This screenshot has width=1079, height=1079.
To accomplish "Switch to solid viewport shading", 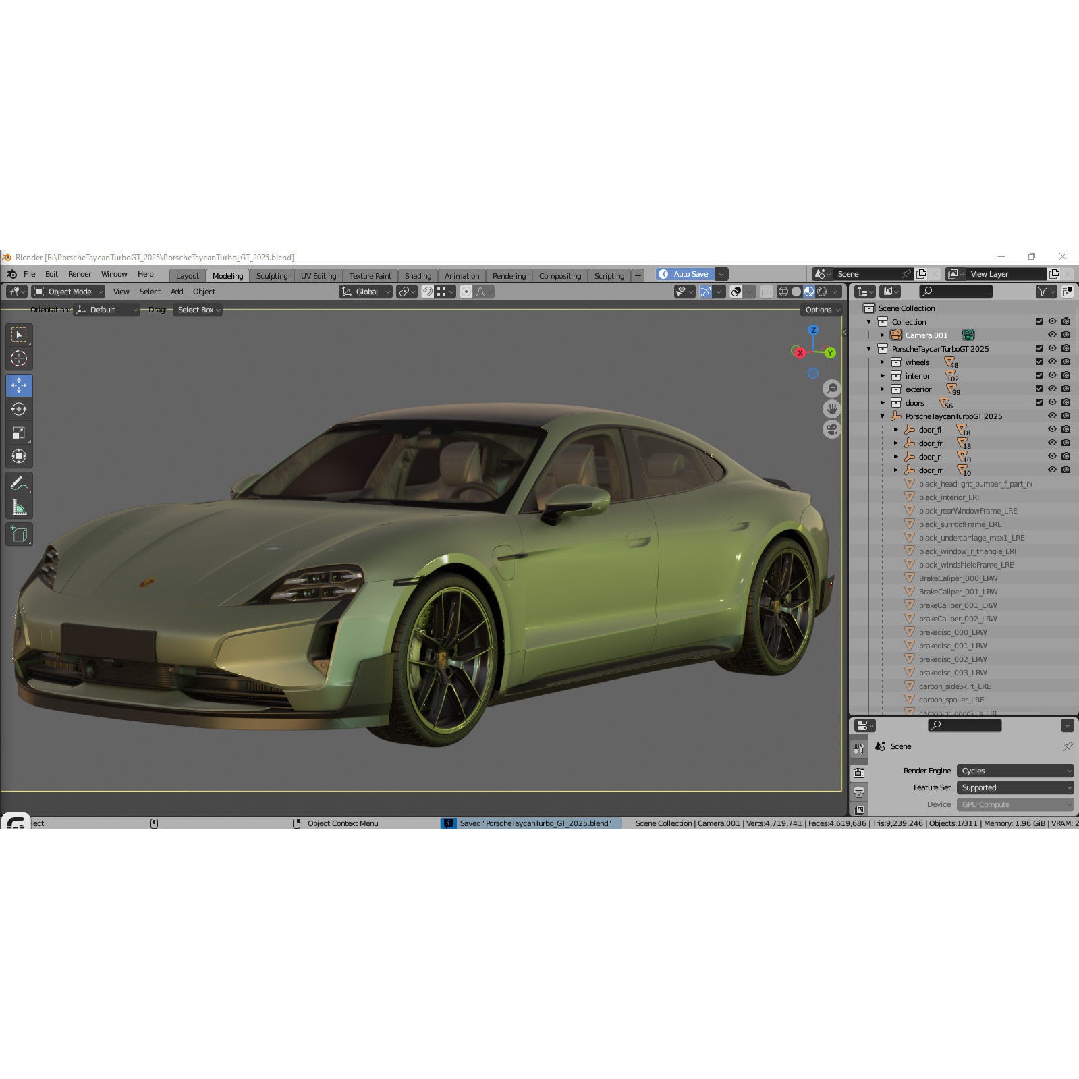I will coord(796,292).
